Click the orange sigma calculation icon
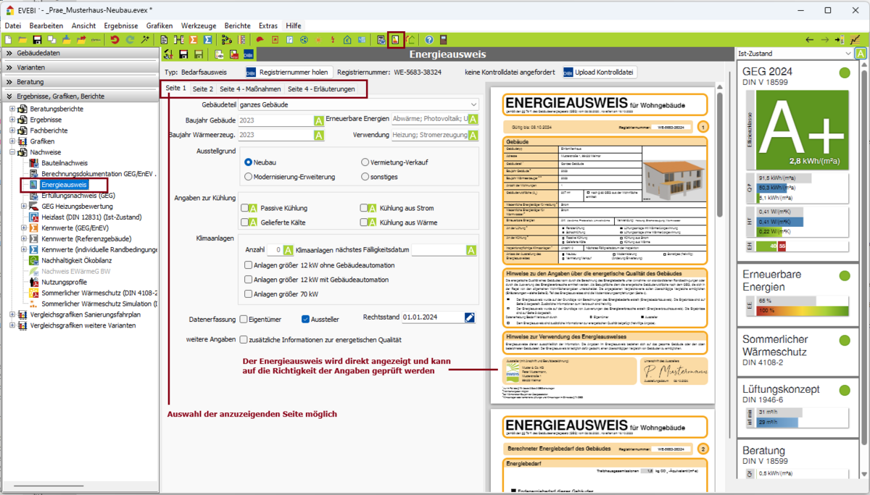This screenshot has width=870, height=495. click(x=193, y=40)
